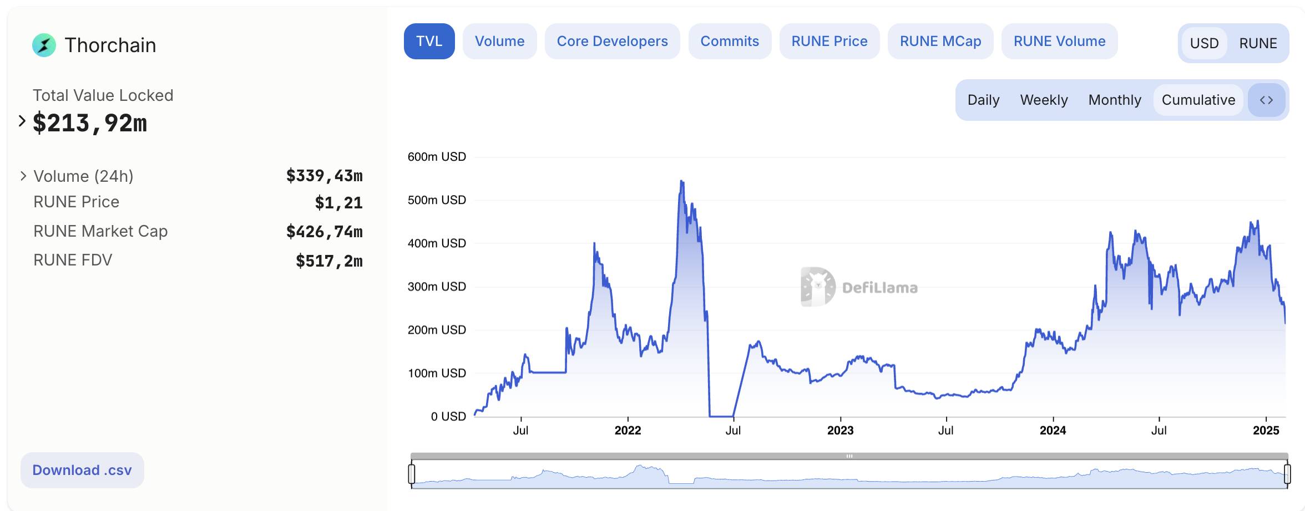Select Weekly grouping
This screenshot has width=1305, height=511.
1044,100
